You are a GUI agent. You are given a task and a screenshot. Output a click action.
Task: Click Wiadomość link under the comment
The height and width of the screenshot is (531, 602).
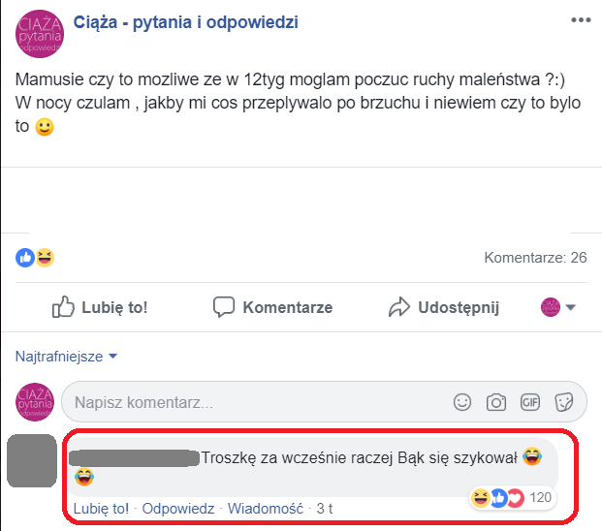tap(266, 509)
